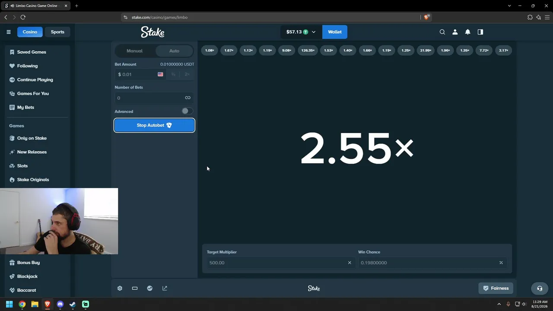This screenshot has height=311, width=553.
Task: Switch to the Auto betting tab
Action: coord(174,51)
